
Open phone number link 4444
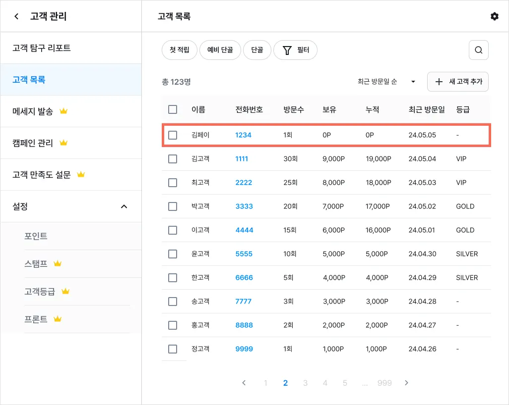click(244, 230)
